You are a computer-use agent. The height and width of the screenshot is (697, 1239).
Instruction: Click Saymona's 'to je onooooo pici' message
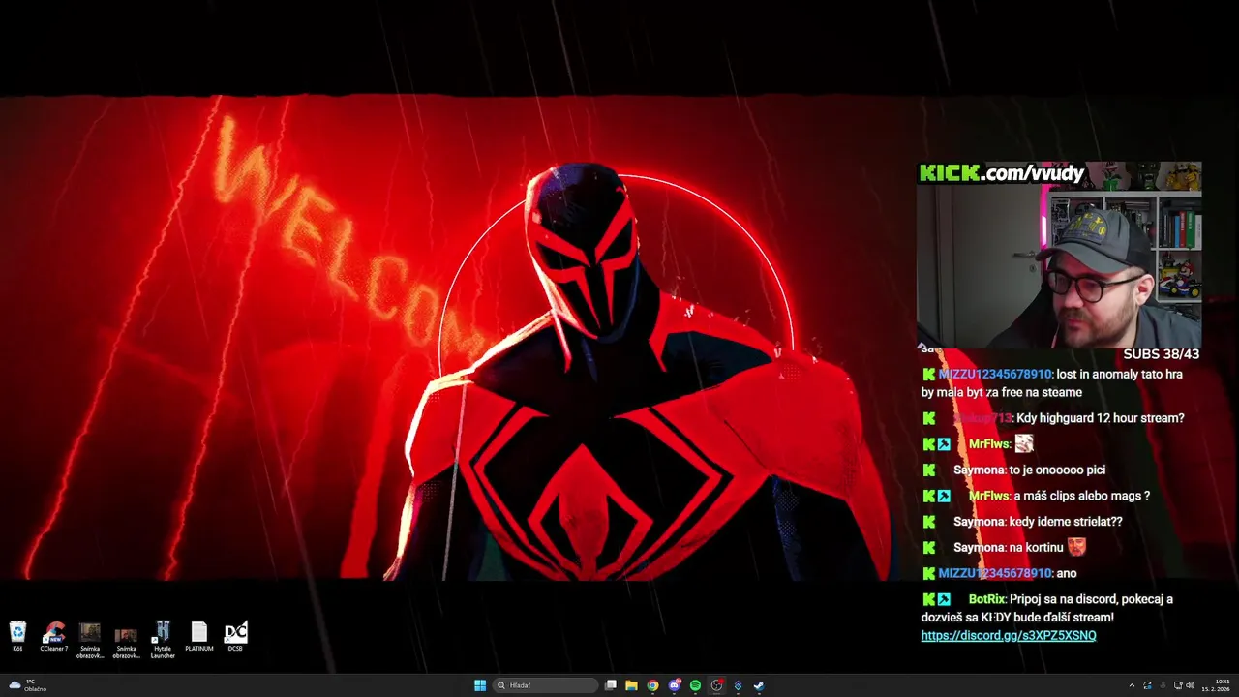click(x=1057, y=470)
